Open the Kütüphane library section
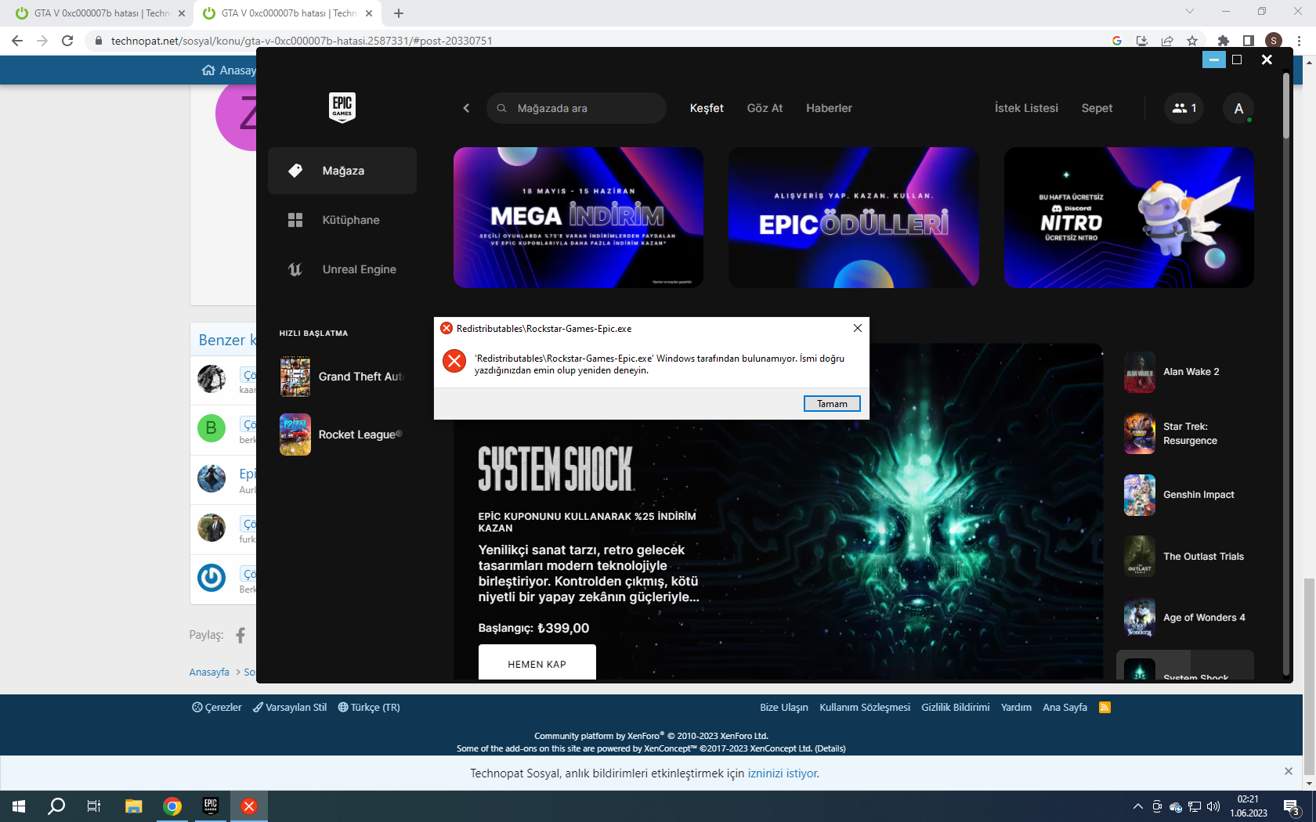1316x822 pixels. pos(342,220)
